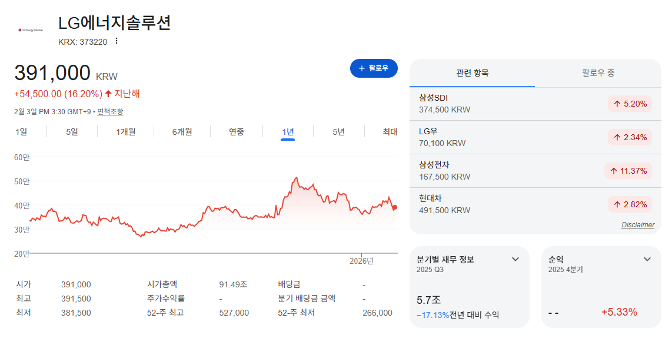Select the 1개월 chart range
This screenshot has width=672, height=338.
tap(125, 132)
